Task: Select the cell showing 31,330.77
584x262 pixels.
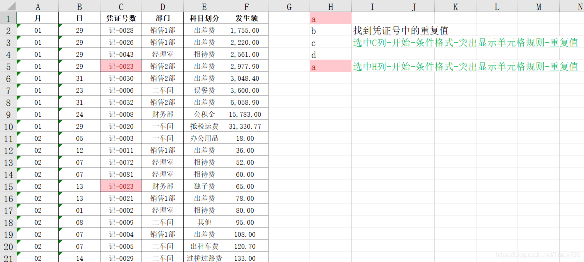Action: [x=246, y=126]
